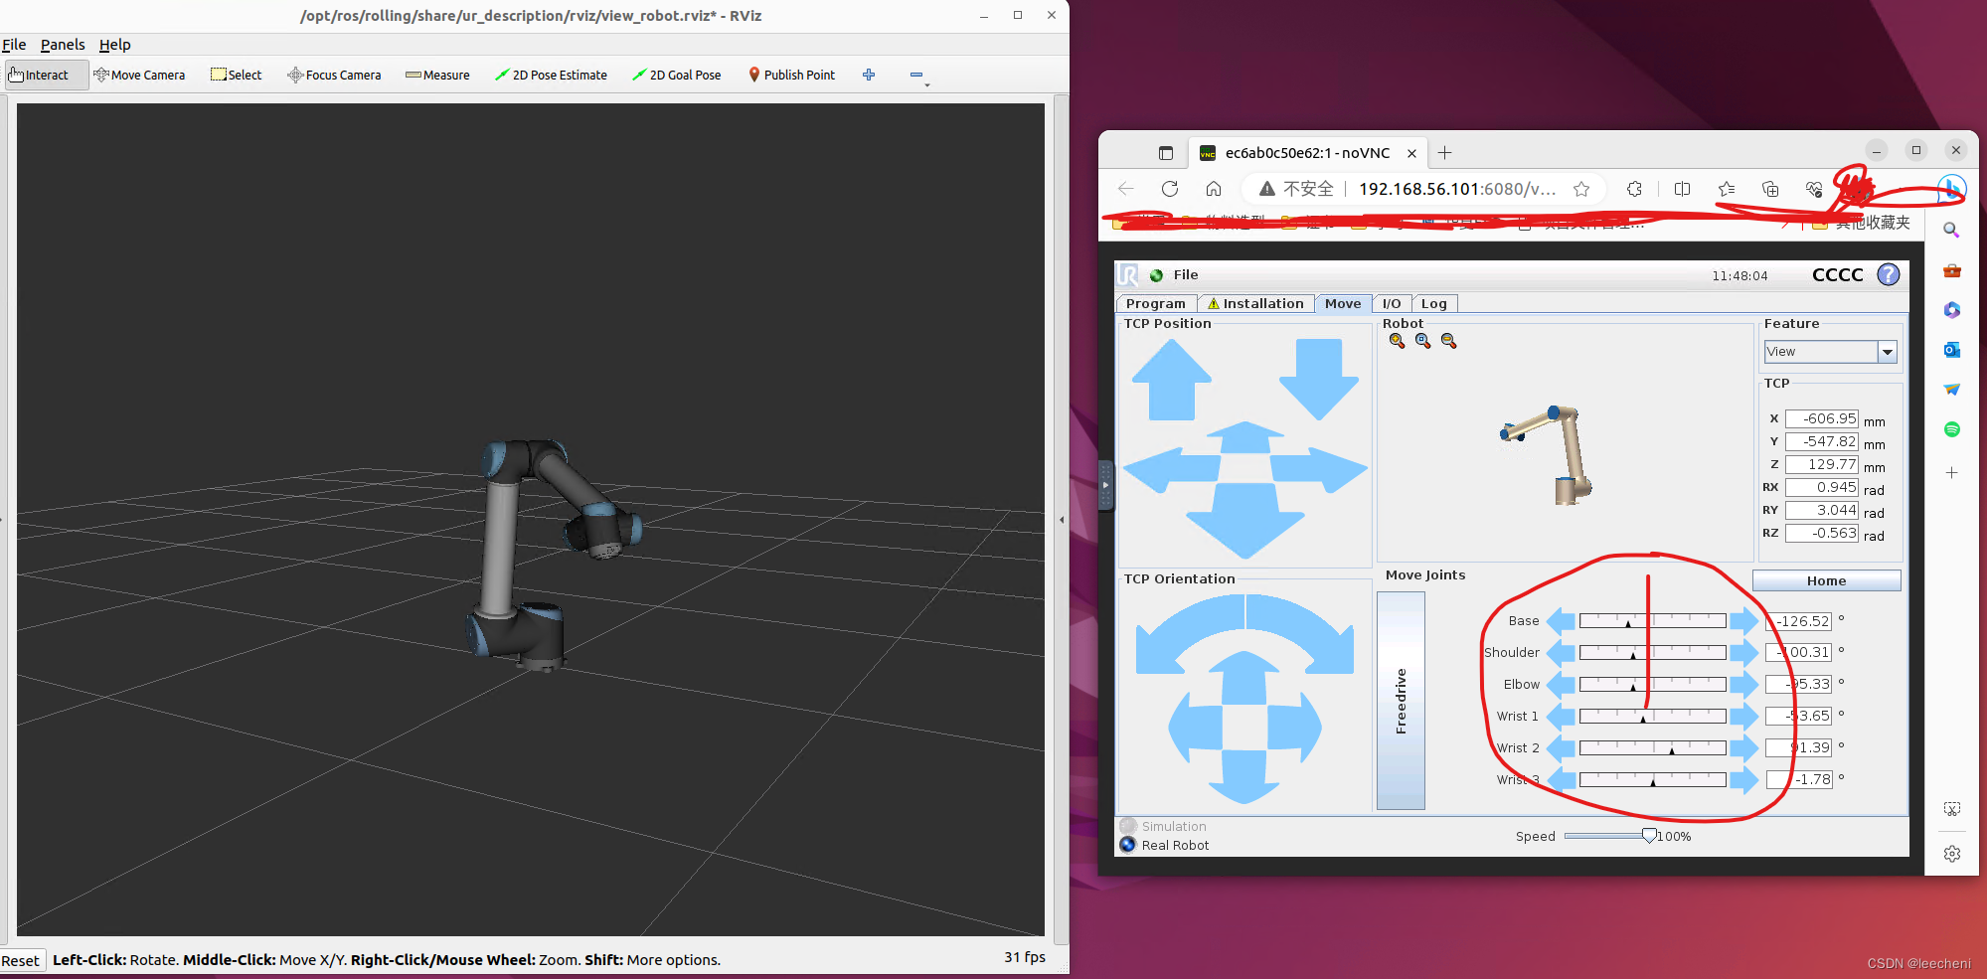Click TCP Position up arrow on left
1987x979 pixels.
[1172, 381]
